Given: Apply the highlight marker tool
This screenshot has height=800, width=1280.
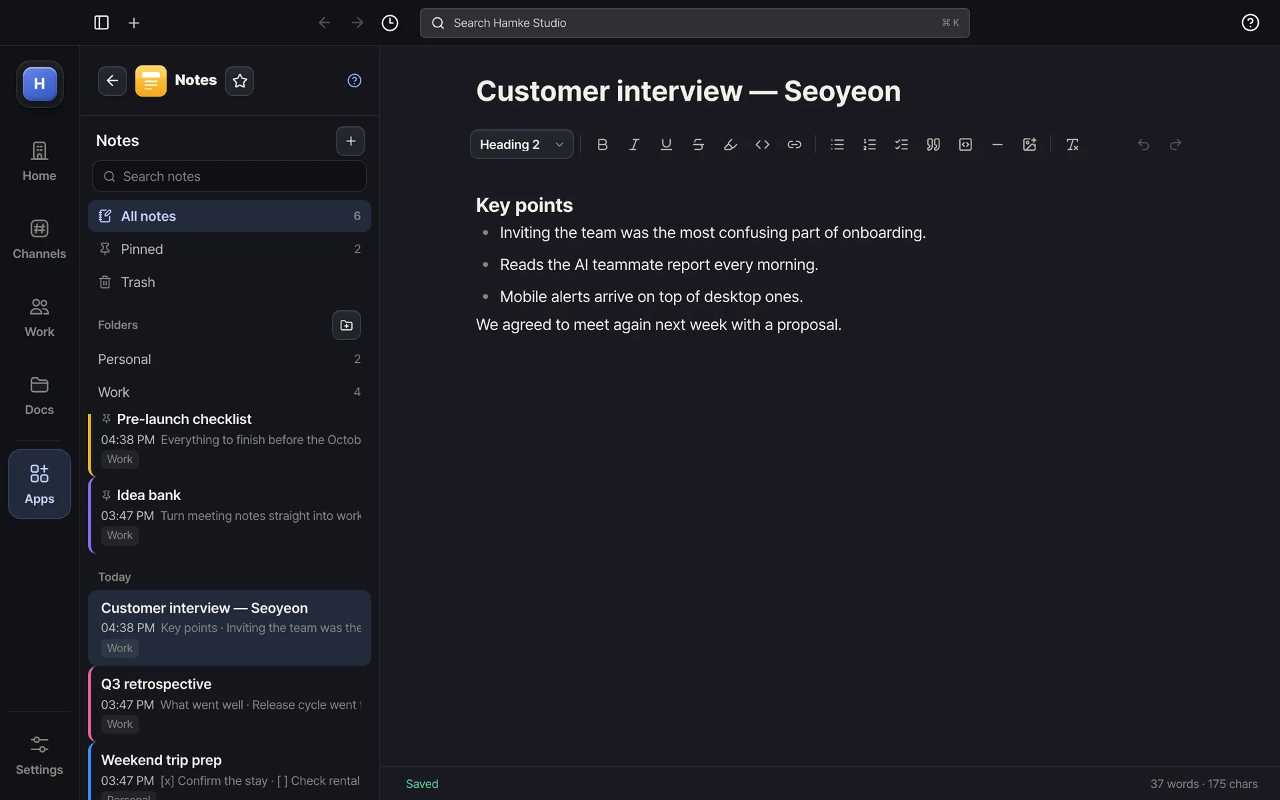Looking at the screenshot, I should point(730,145).
